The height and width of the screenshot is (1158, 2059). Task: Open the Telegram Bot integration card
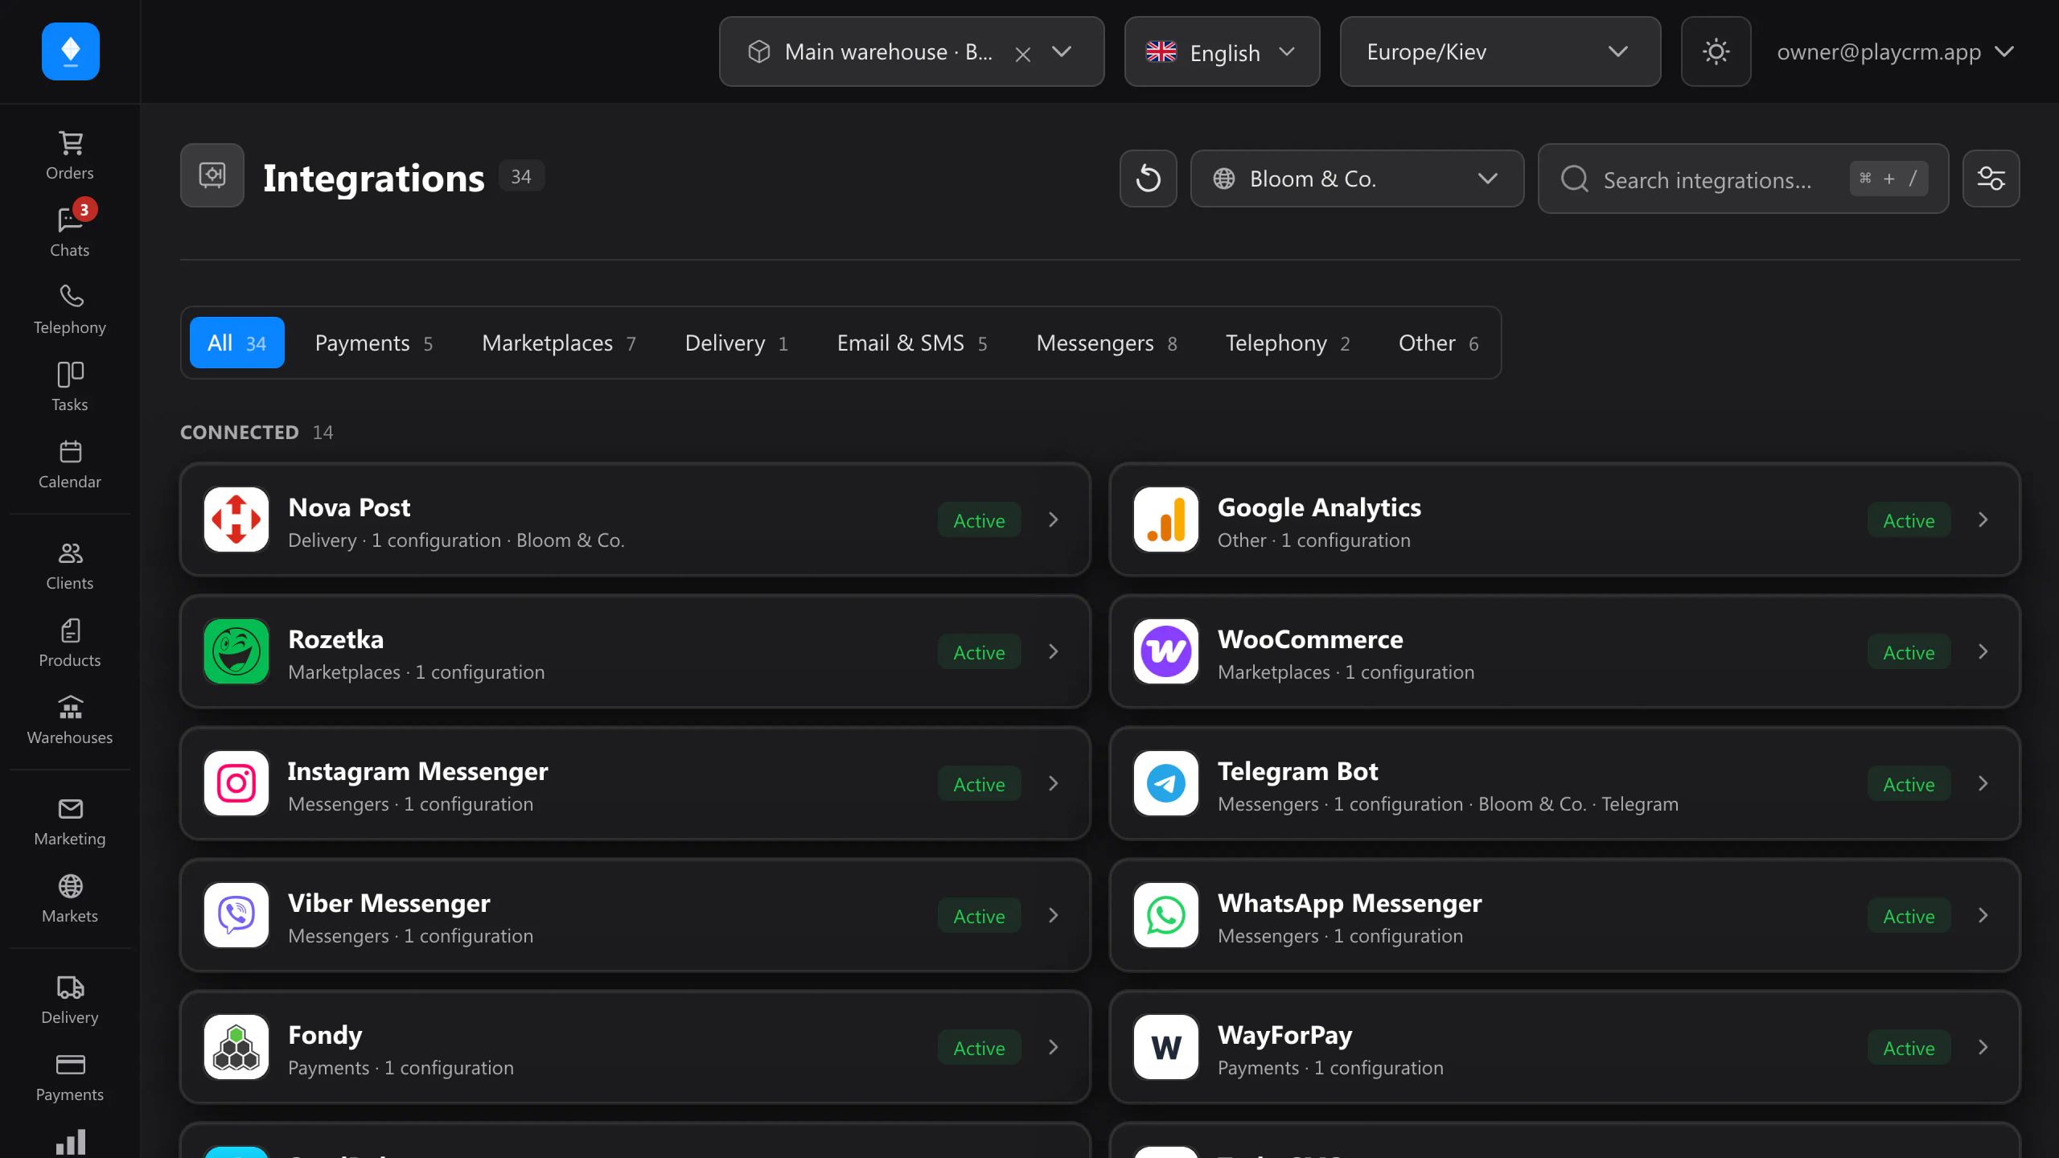[1564, 783]
